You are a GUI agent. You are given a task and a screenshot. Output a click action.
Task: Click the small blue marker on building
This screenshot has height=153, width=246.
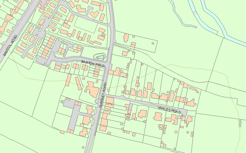(x=123, y=77)
